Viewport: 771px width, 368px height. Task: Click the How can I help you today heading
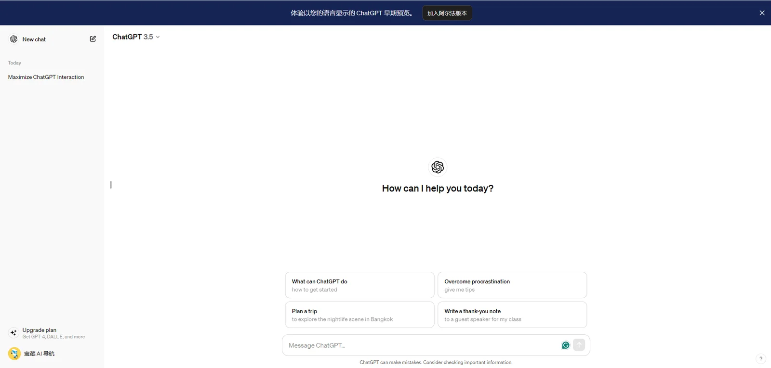pyautogui.click(x=438, y=189)
